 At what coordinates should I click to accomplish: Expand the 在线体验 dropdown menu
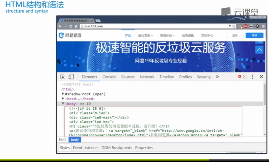click(x=167, y=36)
